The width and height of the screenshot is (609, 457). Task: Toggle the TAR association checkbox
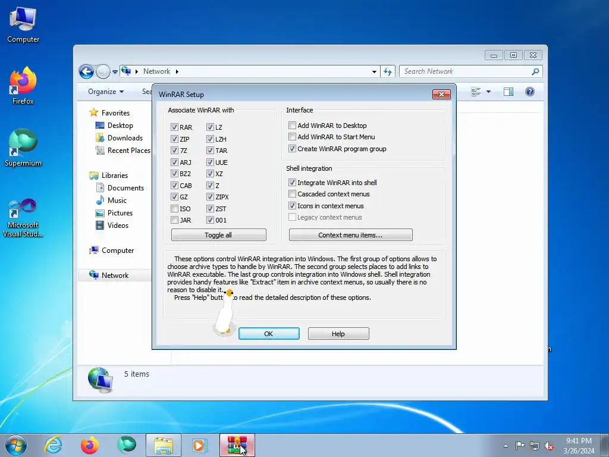(x=210, y=151)
